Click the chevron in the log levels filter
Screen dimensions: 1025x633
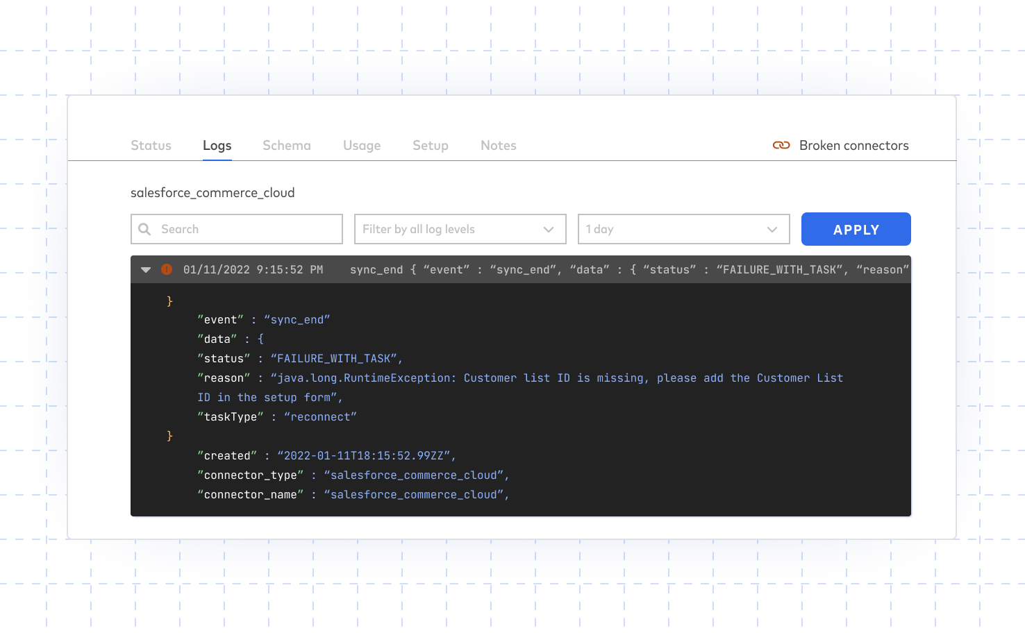(549, 230)
